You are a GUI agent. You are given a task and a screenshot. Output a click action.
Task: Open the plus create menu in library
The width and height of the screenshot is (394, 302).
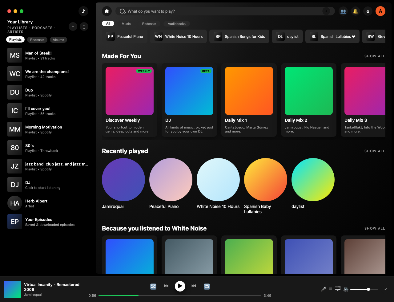pyautogui.click(x=73, y=27)
